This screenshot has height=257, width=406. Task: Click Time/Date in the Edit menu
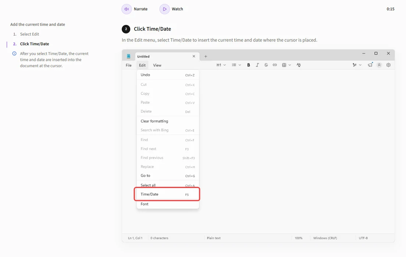pyautogui.click(x=167, y=194)
